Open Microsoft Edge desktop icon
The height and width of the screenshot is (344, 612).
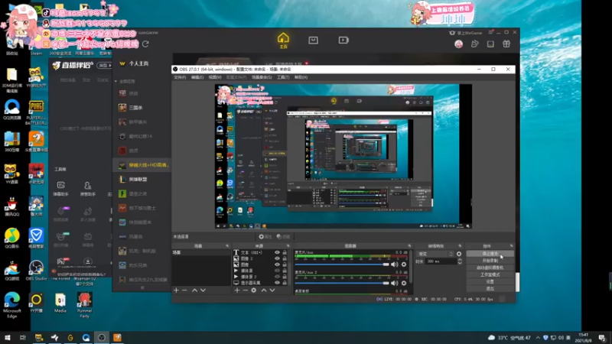pos(12,305)
